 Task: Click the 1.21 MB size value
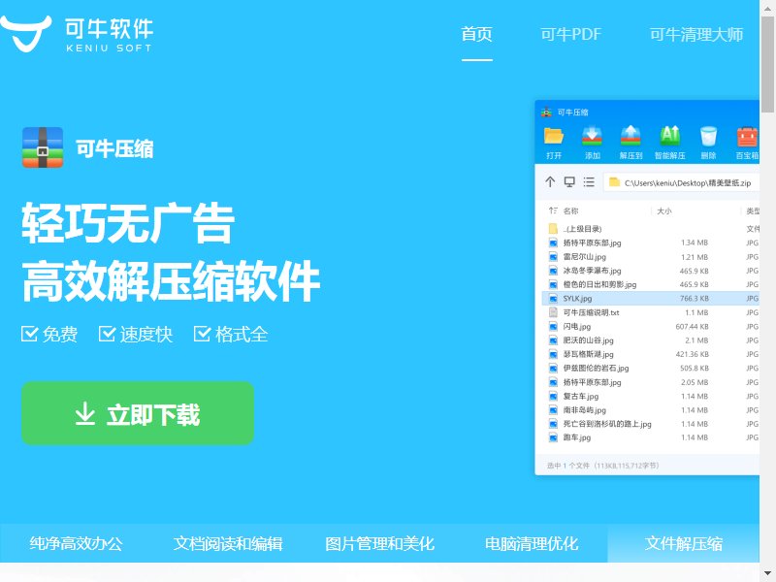coord(695,257)
